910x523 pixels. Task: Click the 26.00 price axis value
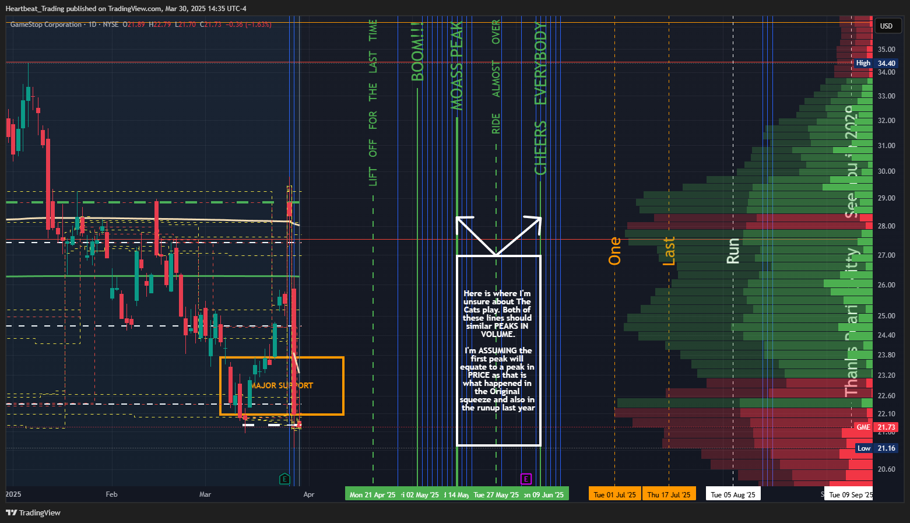[887, 285]
